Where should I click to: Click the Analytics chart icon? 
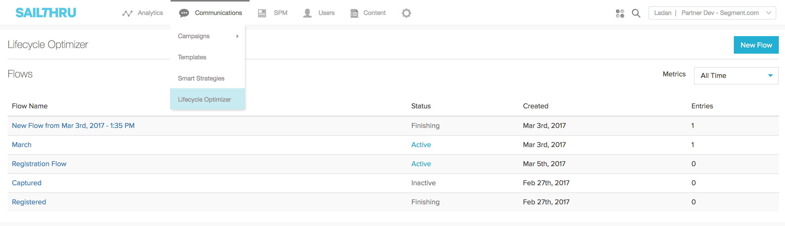click(127, 13)
